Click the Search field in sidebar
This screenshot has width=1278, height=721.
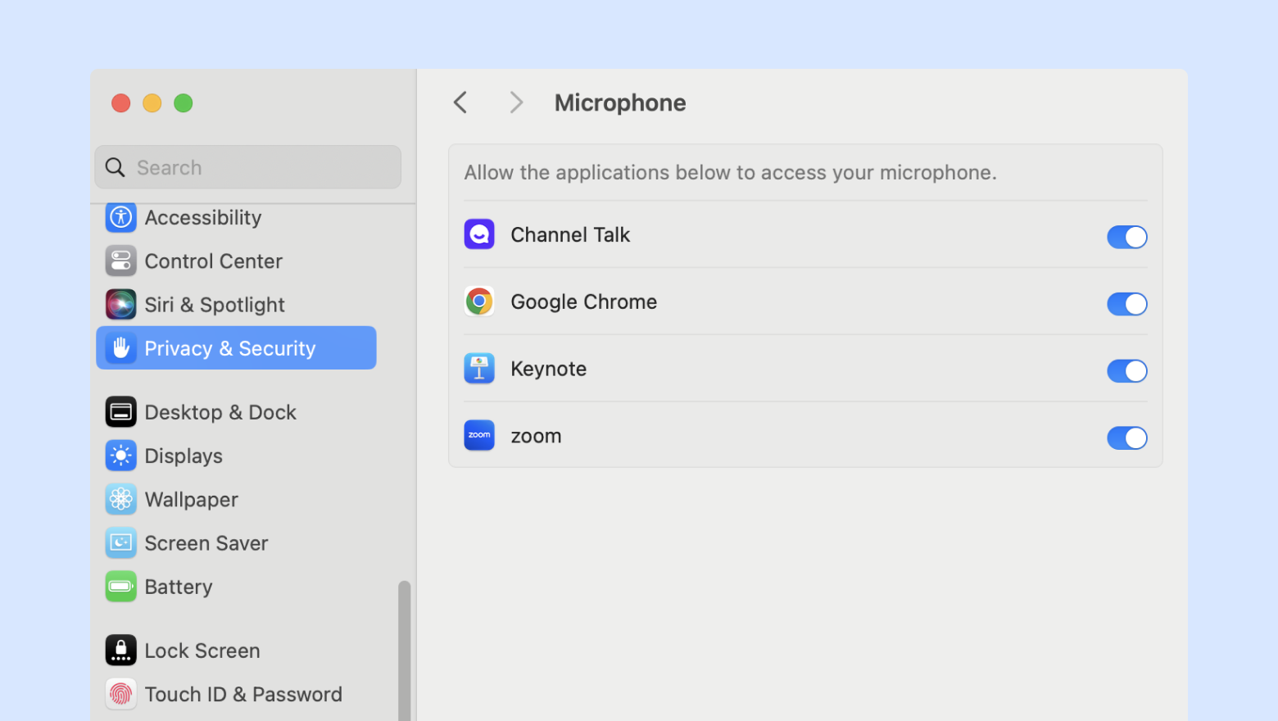click(x=247, y=167)
